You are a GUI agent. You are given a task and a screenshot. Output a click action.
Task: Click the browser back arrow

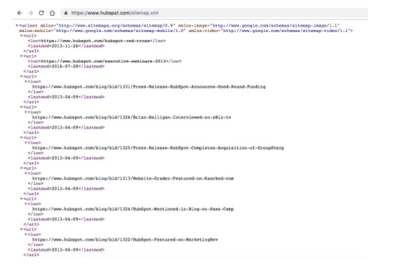point(20,13)
